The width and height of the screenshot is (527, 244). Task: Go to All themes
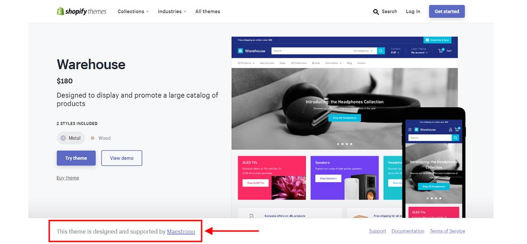(x=208, y=11)
